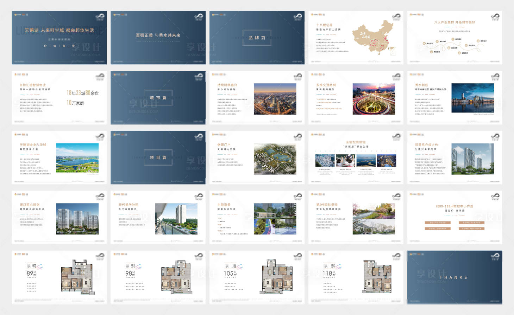Open the waterfront skyline photo
Screen dimensions: 514x315
pyautogui.click(x=473, y=98)
